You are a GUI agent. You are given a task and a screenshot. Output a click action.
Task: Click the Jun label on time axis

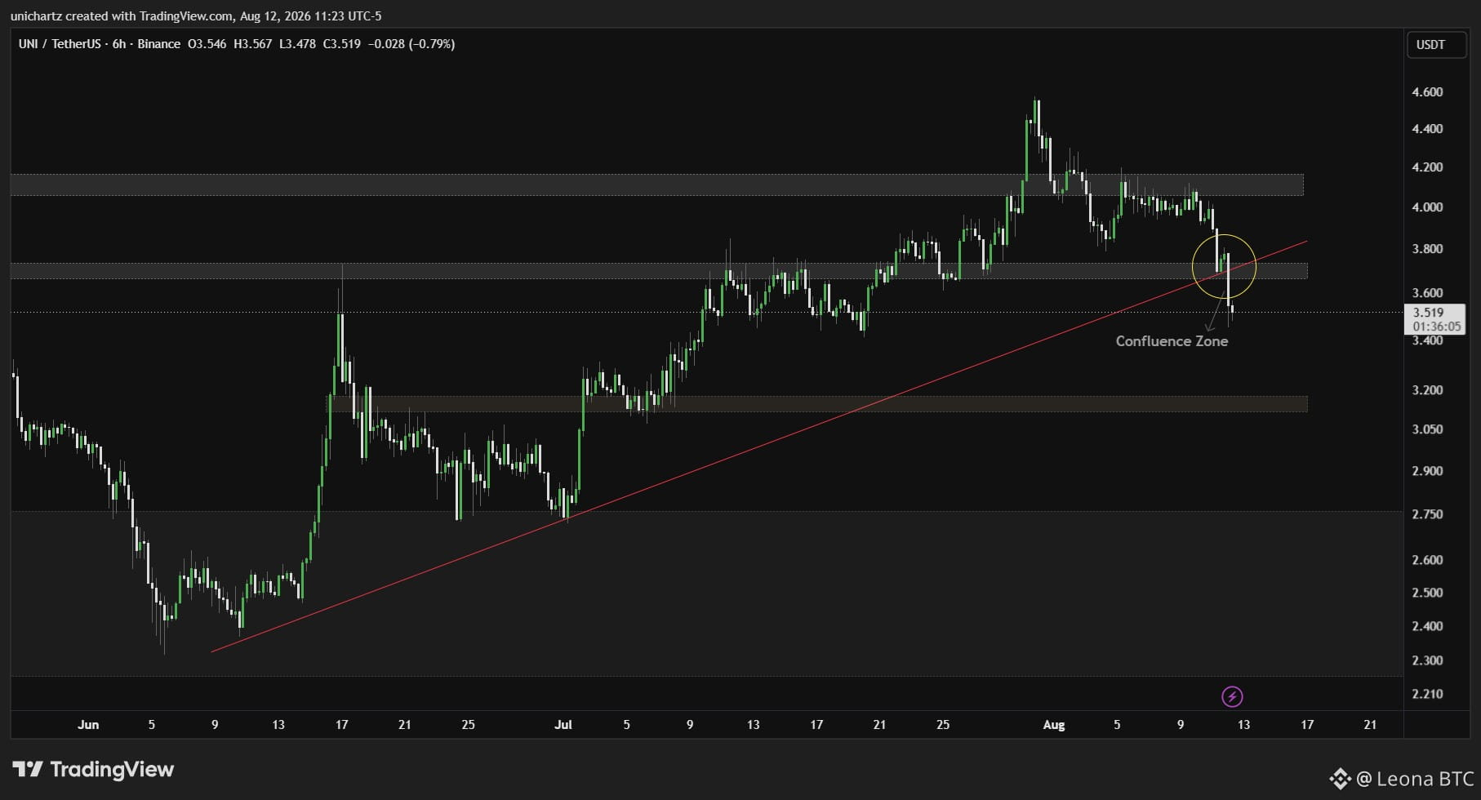point(88,725)
